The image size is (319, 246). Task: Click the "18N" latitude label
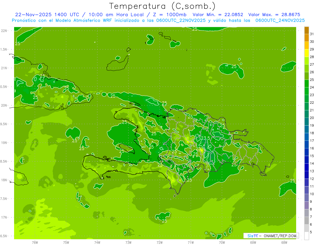pos(4,180)
